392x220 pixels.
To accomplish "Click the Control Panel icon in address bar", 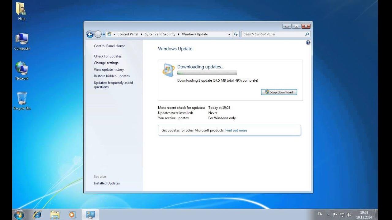I will 109,34.
